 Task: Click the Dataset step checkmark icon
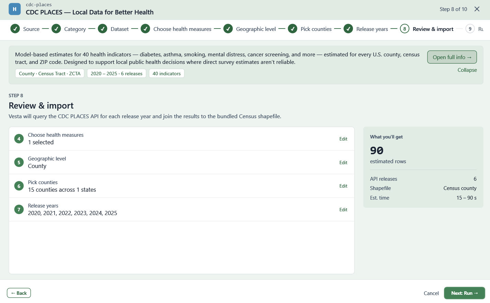point(103,29)
